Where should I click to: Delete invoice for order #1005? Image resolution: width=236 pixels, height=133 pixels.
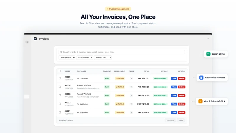(x=181, y=78)
